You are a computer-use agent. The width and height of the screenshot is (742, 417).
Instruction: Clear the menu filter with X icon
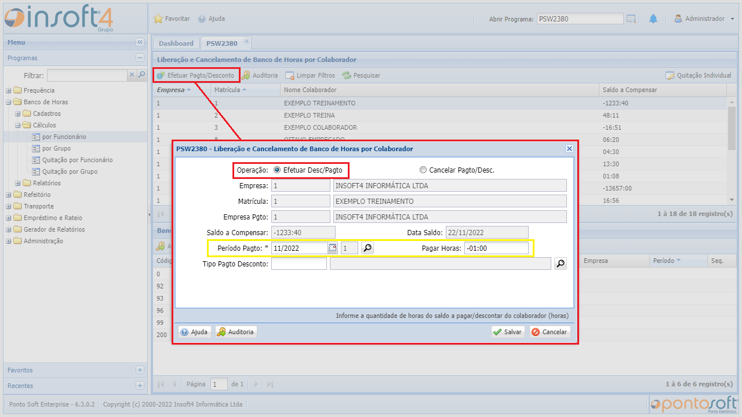132,75
